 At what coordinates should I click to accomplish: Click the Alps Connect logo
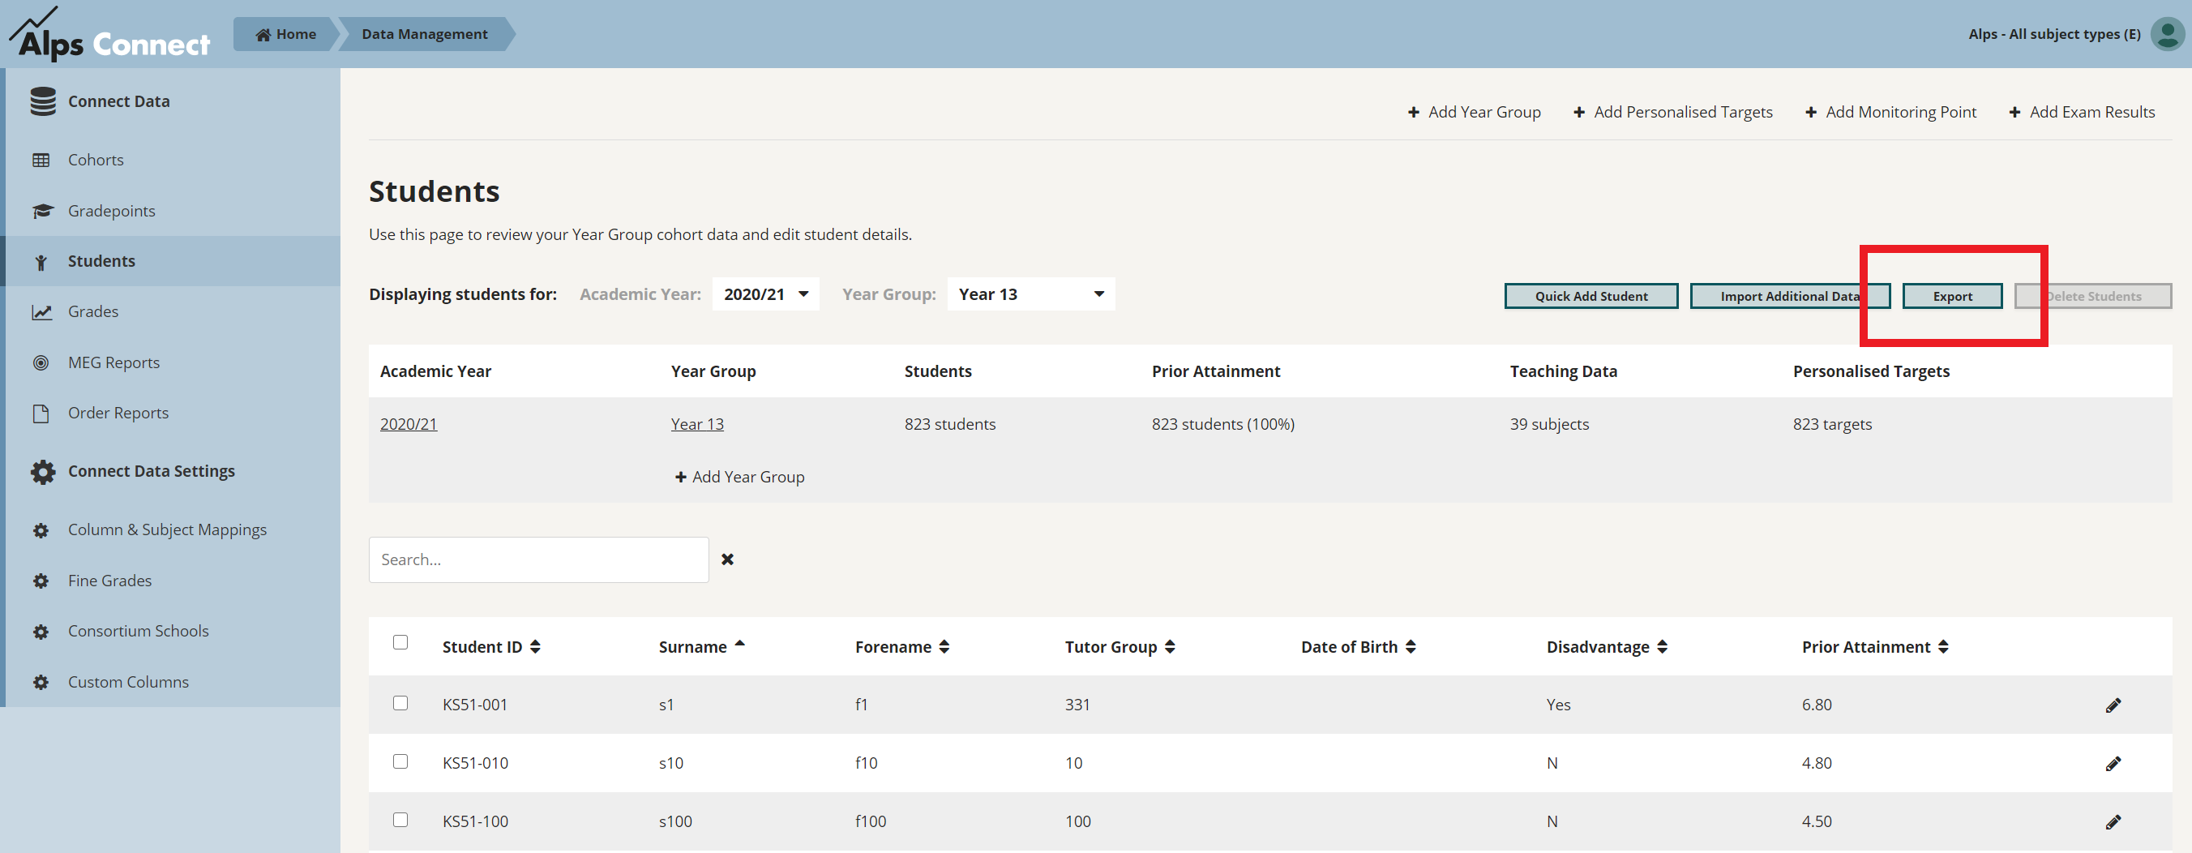coord(109,34)
